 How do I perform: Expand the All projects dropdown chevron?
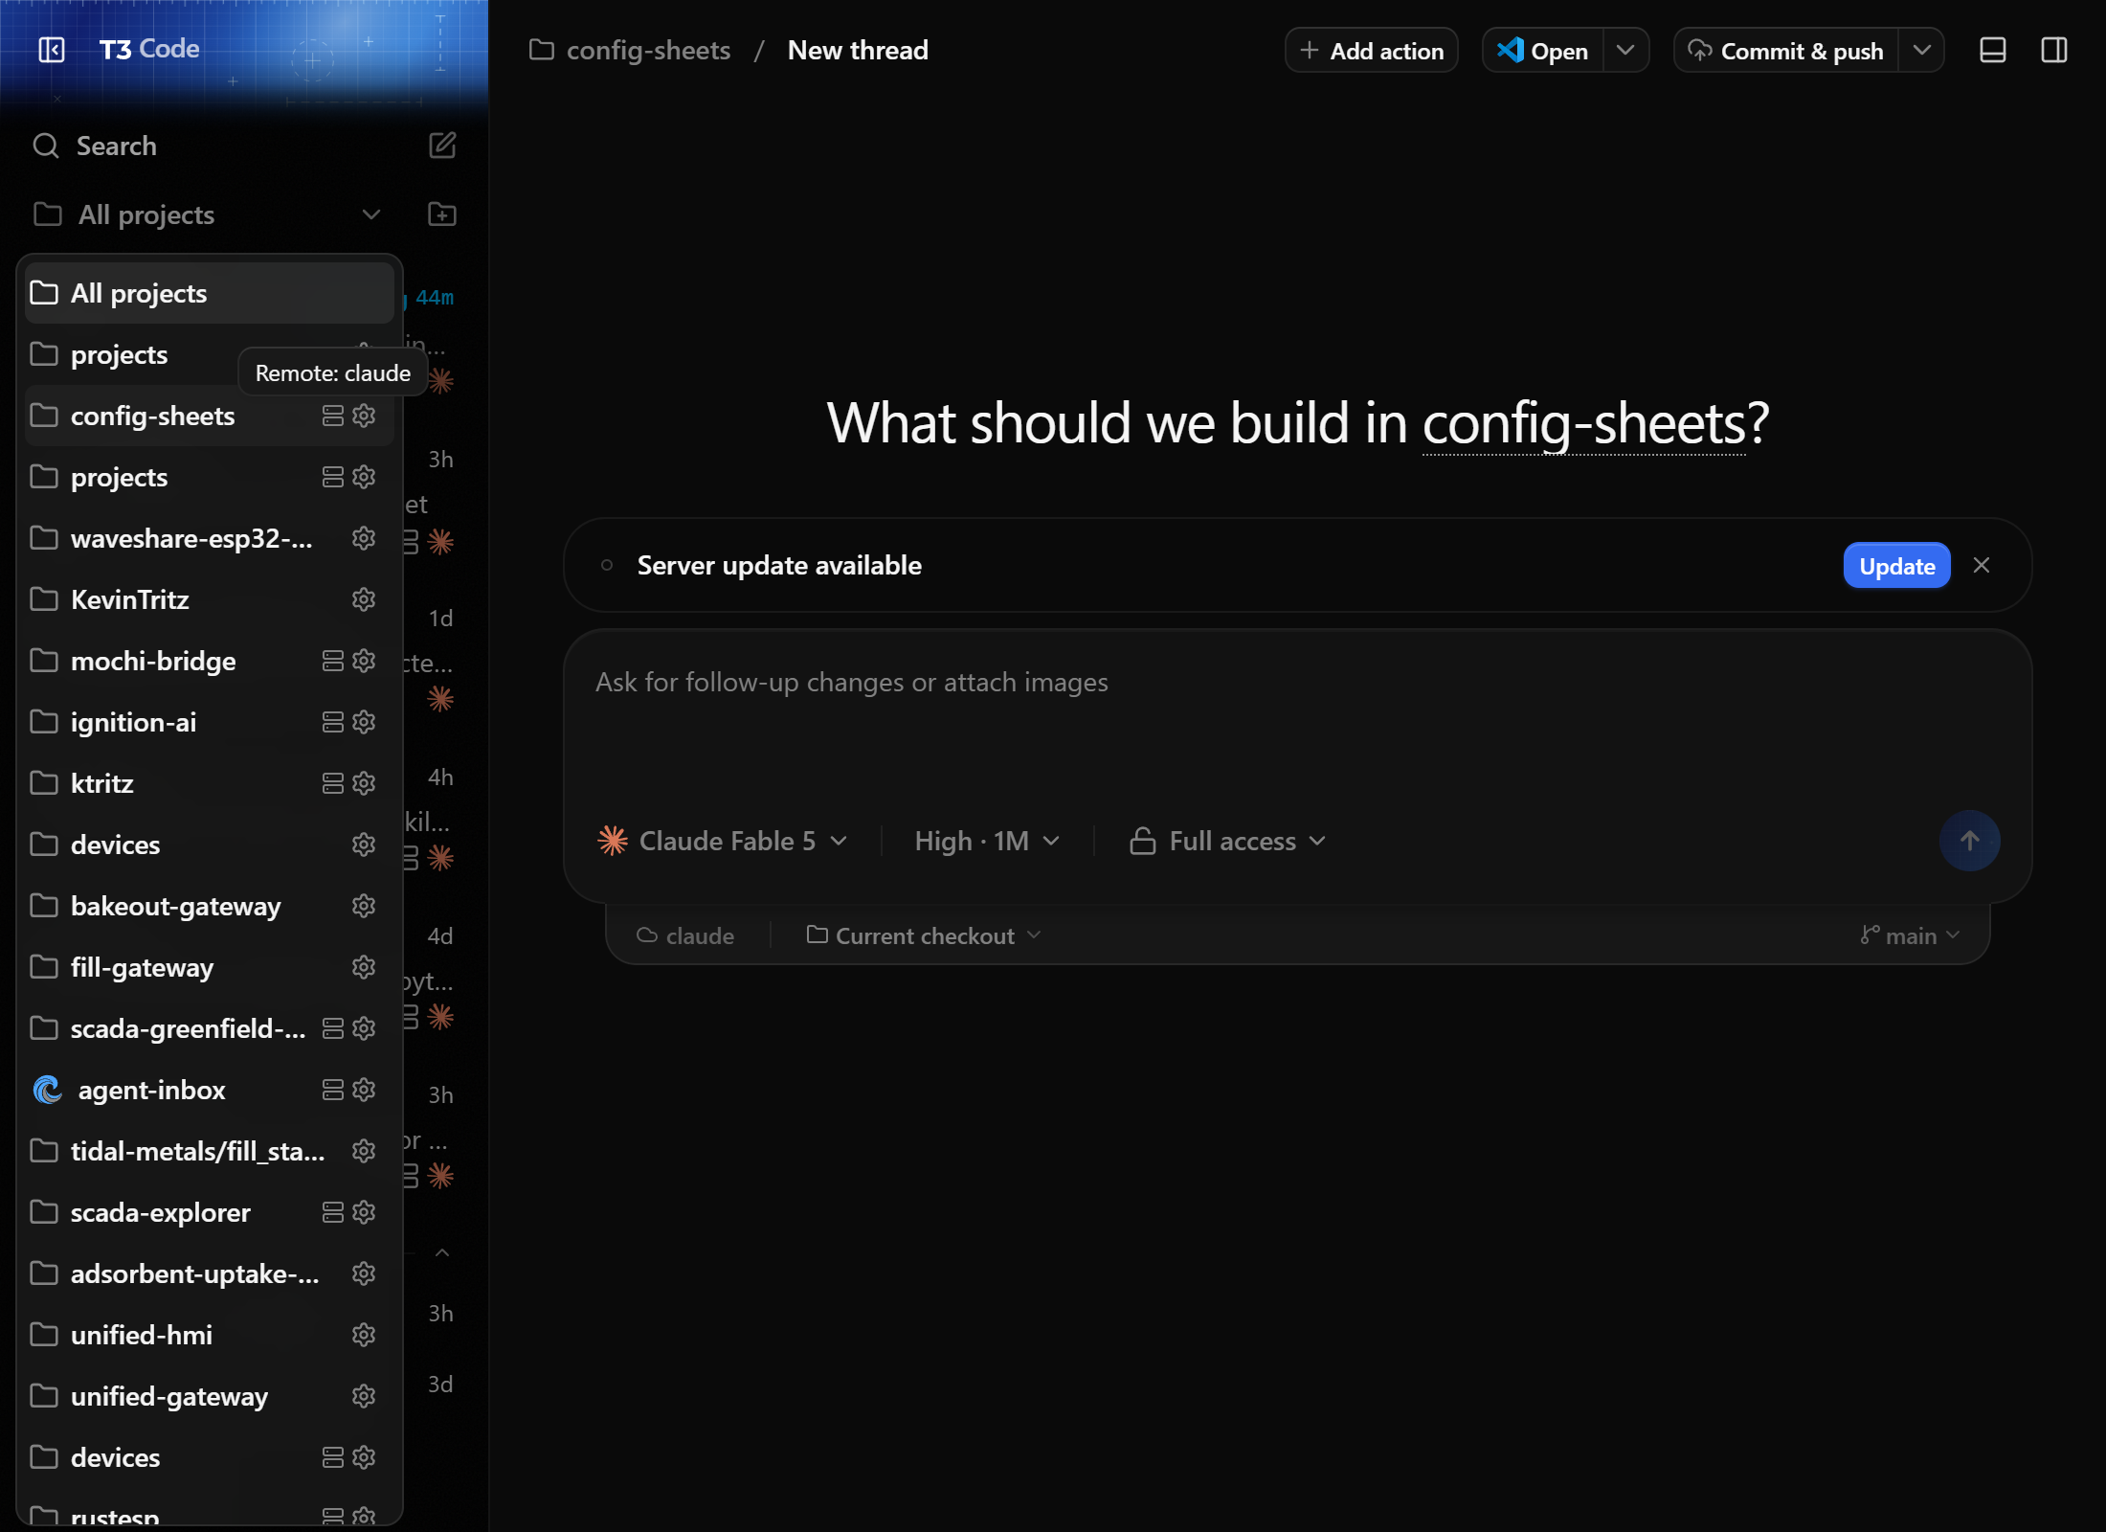click(x=371, y=214)
